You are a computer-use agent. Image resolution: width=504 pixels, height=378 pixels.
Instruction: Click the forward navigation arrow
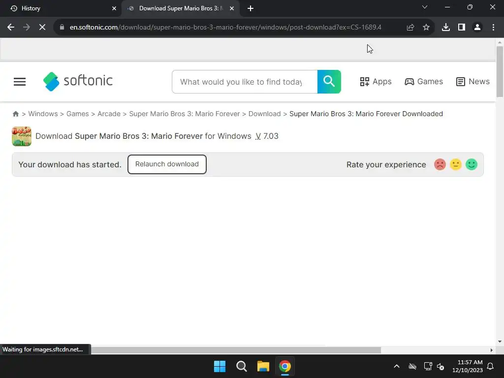coord(27,28)
